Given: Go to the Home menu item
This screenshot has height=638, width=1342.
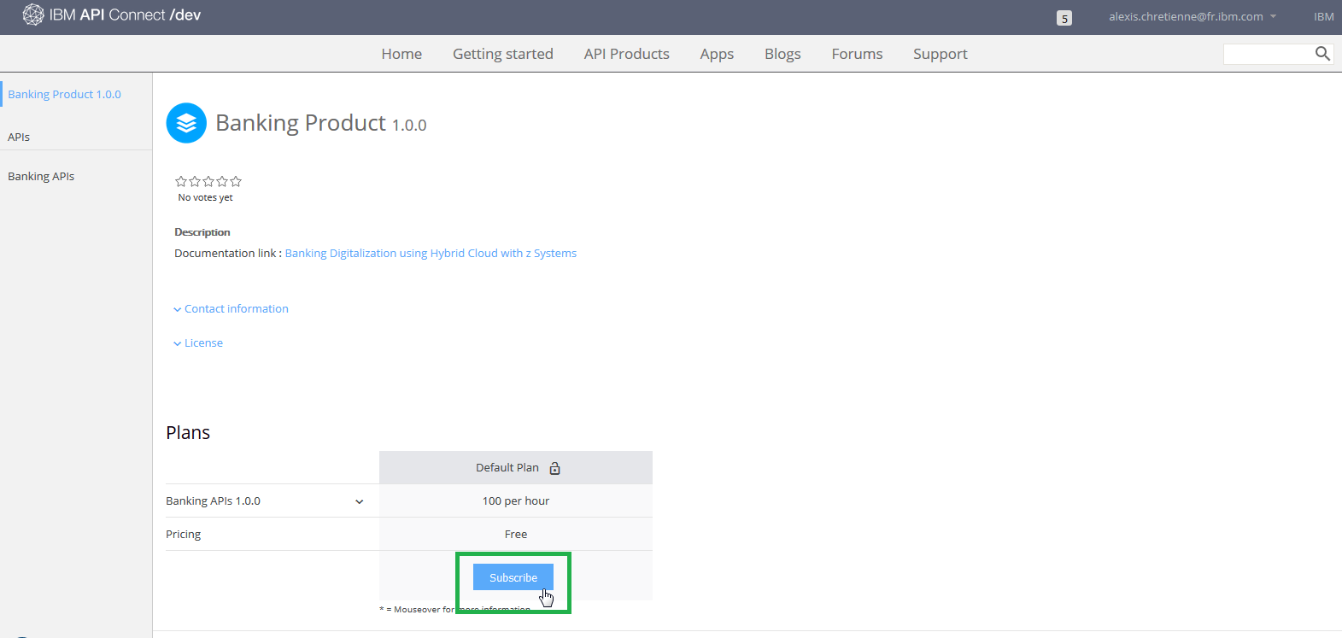Looking at the screenshot, I should coord(401,54).
